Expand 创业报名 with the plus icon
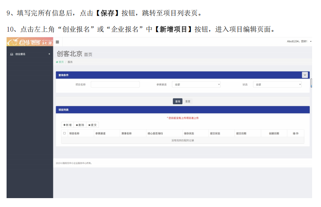Image resolution: width=321 pixels, height=207 pixels. click(49, 54)
